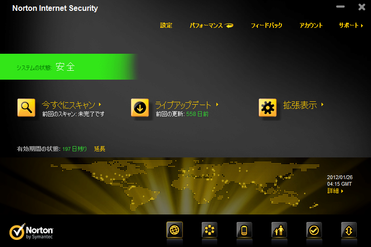Open the 設定 menu
Image resolution: width=371 pixels, height=247 pixels.
coord(166,25)
